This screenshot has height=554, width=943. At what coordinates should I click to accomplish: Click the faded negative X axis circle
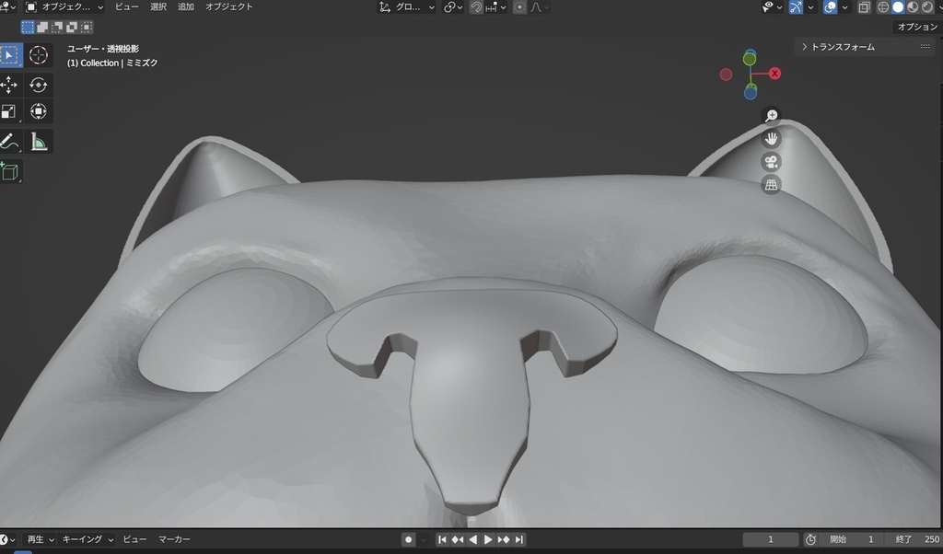[726, 75]
